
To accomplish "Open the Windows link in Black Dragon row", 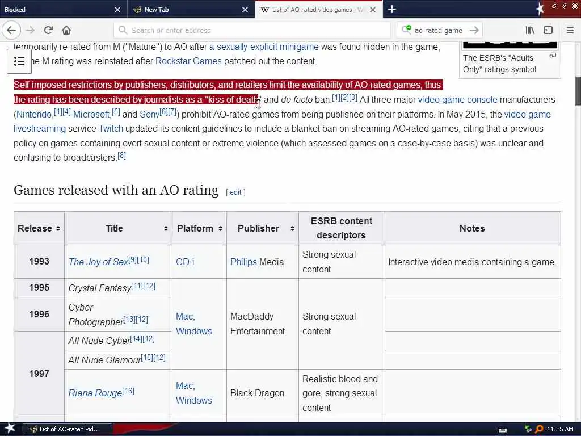I will tap(194, 400).
